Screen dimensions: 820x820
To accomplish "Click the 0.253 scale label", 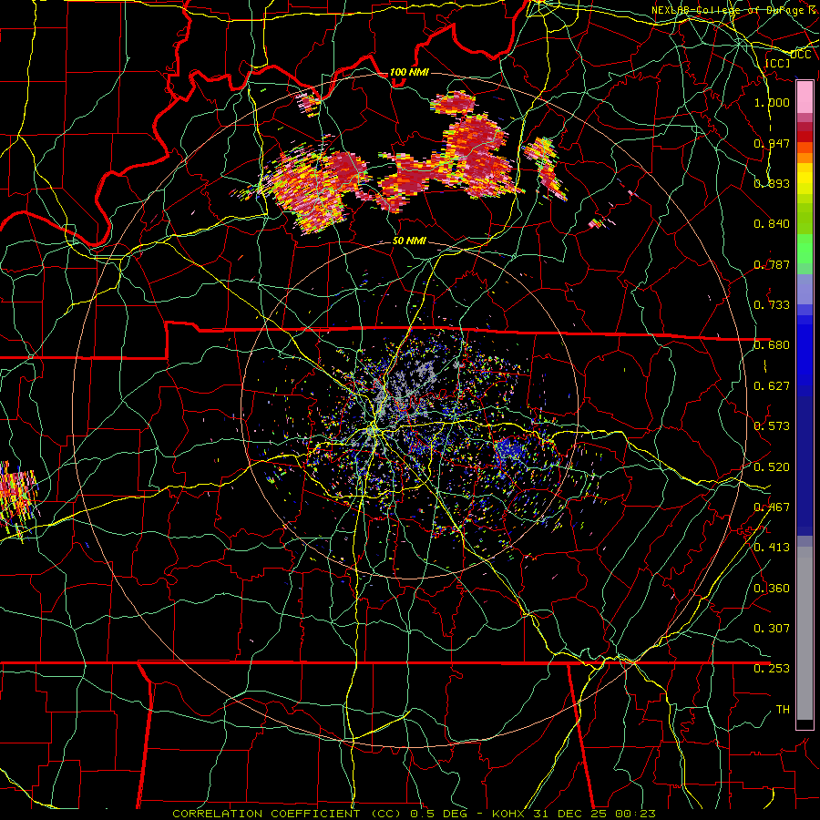I will point(772,669).
